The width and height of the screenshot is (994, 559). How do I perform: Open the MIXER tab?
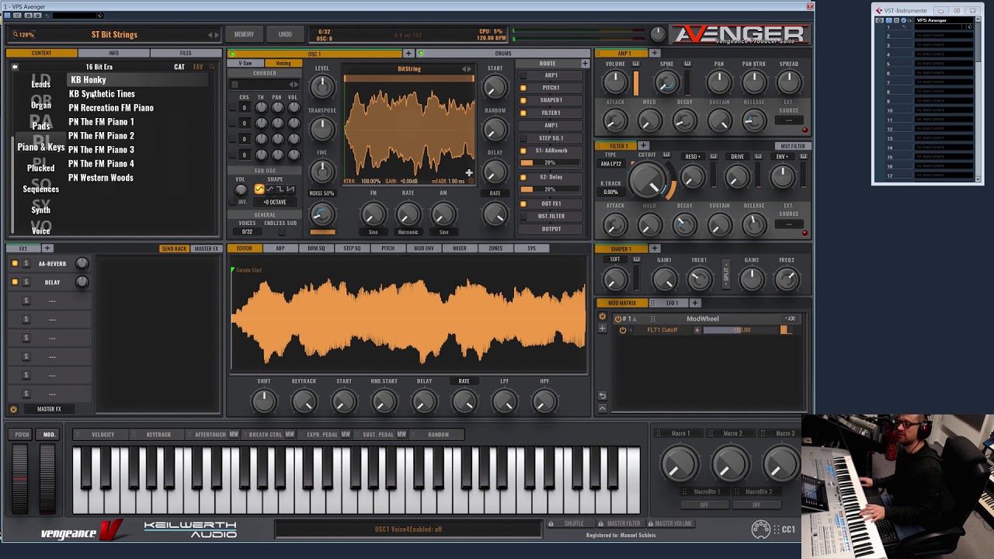tap(460, 248)
